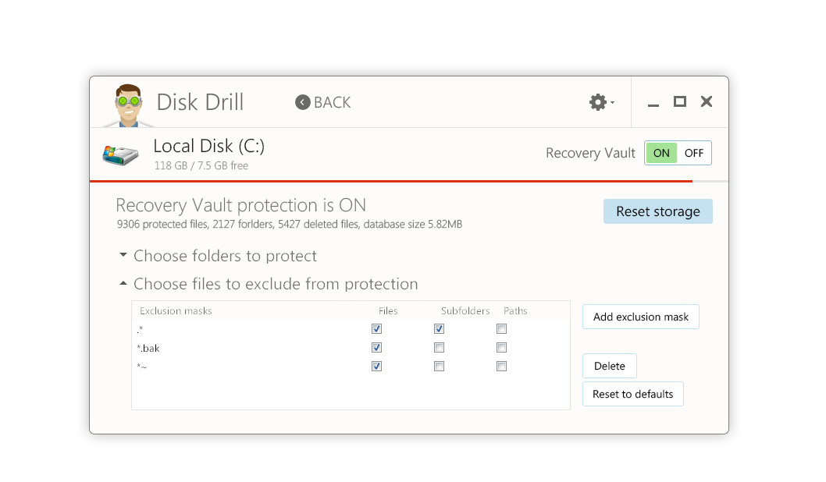The height and width of the screenshot is (482, 826).
Task: Uncheck Files for the *.bak mask
Action: click(x=377, y=348)
